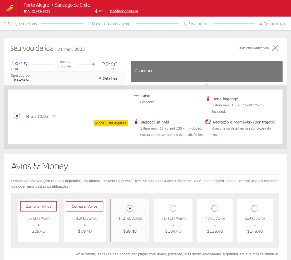Viewport: 291px width, 260px height.
Task: Click the passenger count icon
Action: (96, 11)
